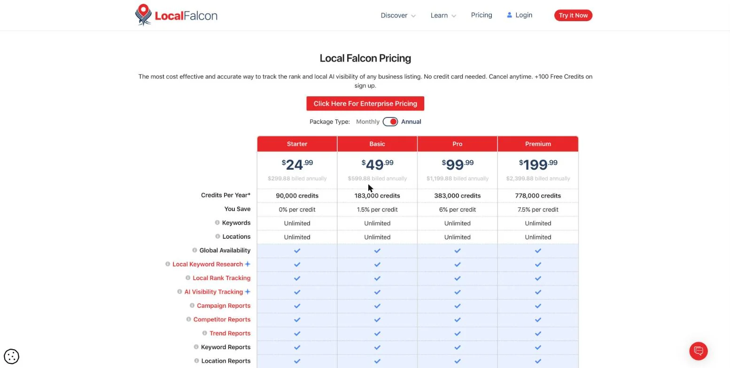Viewport: 730px width, 368px height.
Task: Click info icon beside Local Rank Tracking
Action: click(x=188, y=278)
